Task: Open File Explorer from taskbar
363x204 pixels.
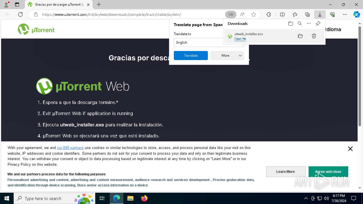Action: click(x=130, y=198)
